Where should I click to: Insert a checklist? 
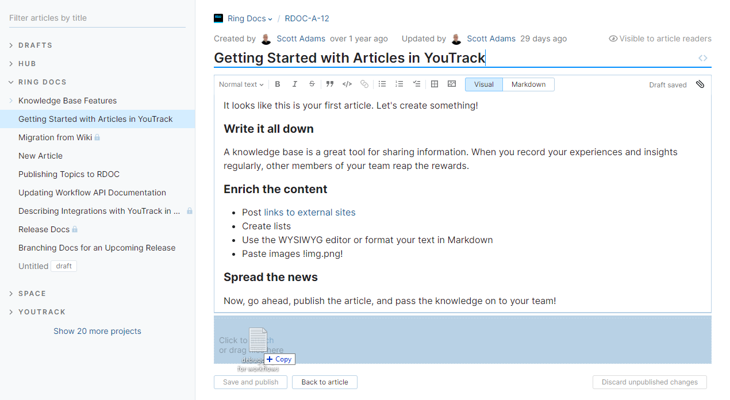point(417,84)
